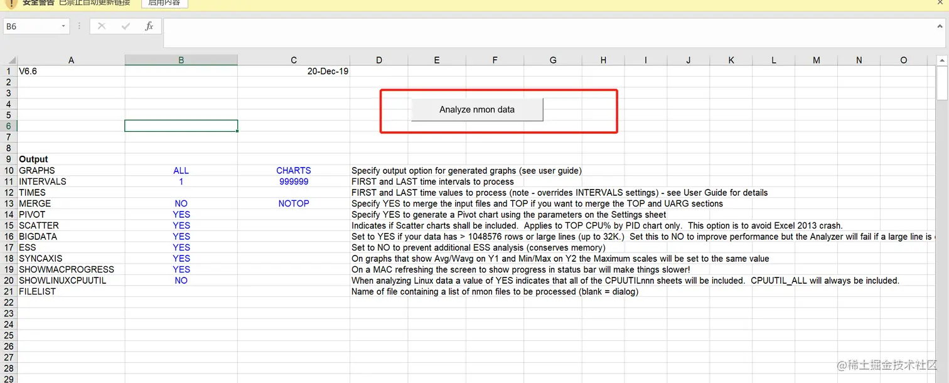Click the Insert Function fx icon
The width and height of the screenshot is (949, 383).
click(149, 26)
